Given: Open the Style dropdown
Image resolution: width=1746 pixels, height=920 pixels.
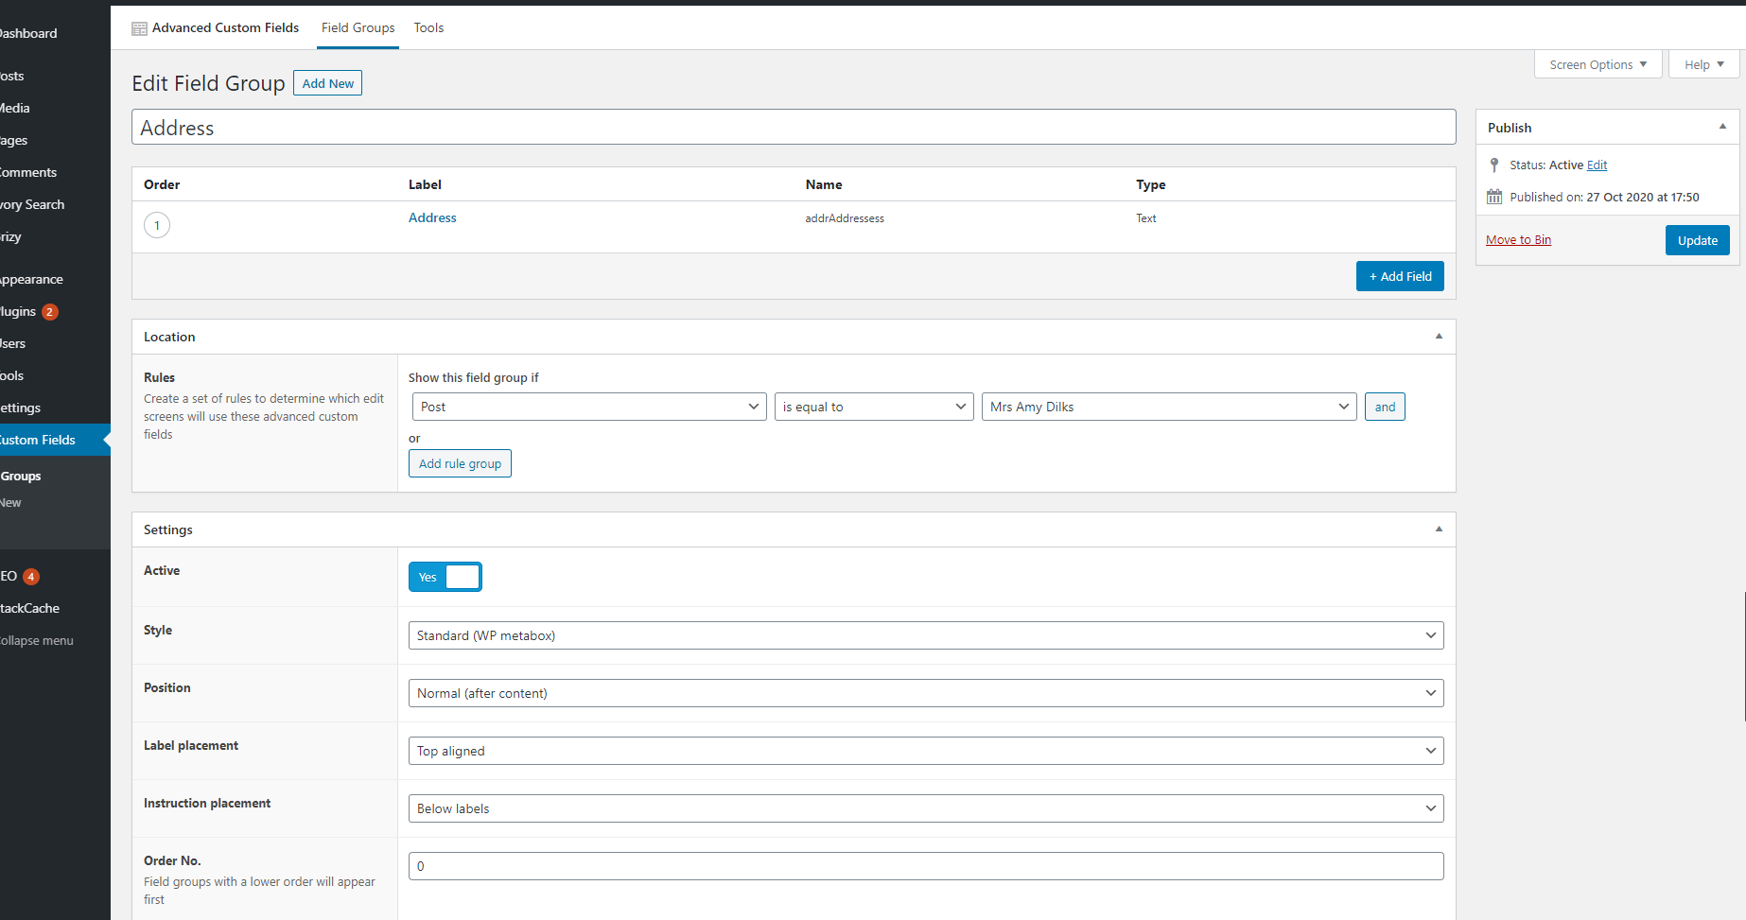Looking at the screenshot, I should click(926, 635).
